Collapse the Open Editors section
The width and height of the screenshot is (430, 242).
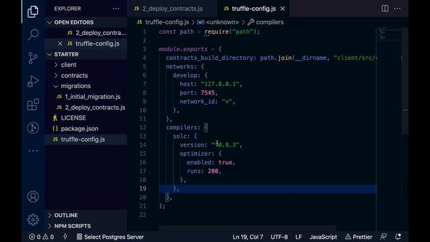86,22
